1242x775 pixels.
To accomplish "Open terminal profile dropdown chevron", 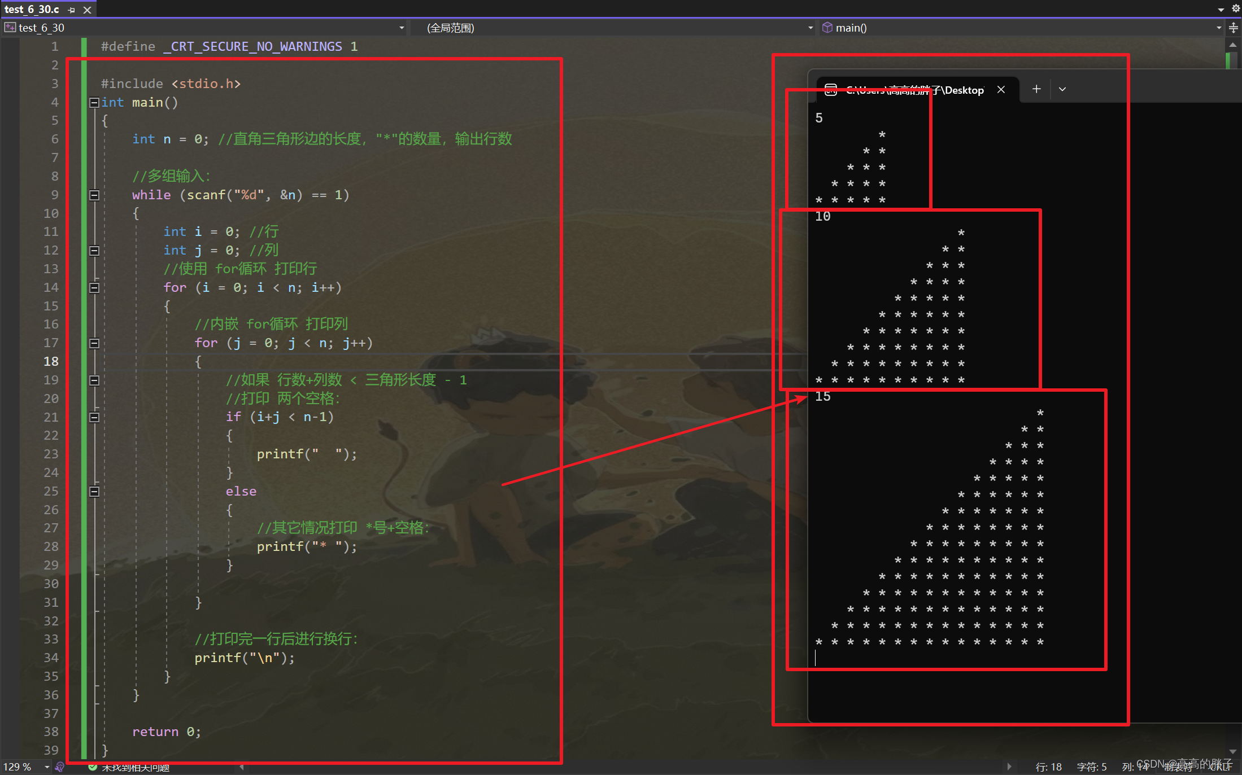I will tap(1062, 89).
